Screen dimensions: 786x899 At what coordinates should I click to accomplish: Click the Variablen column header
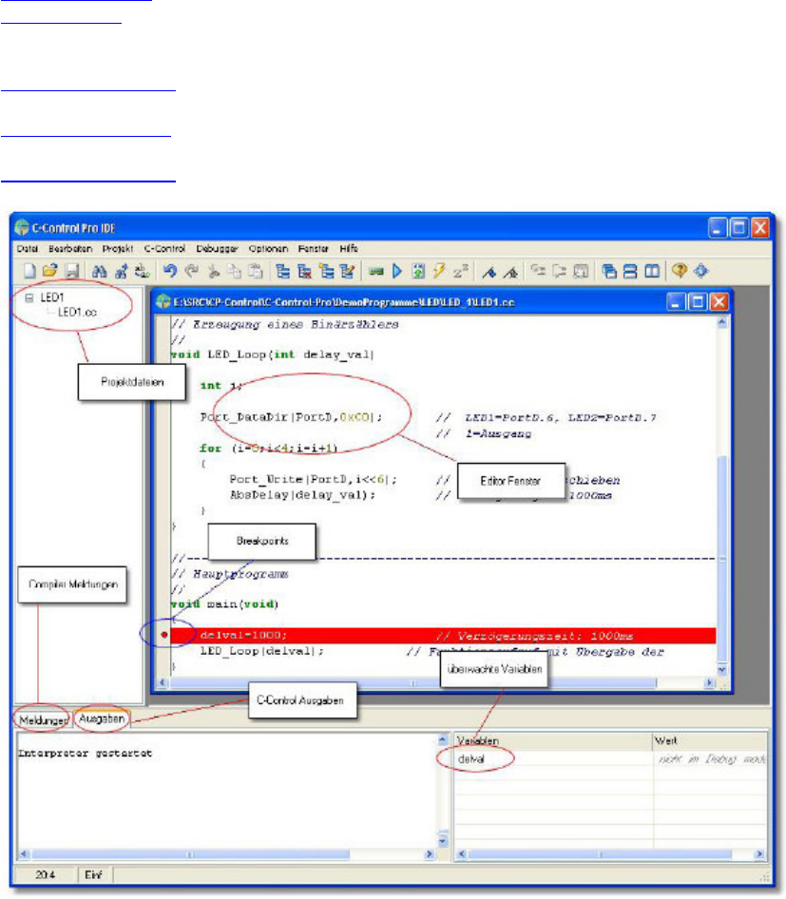point(553,740)
